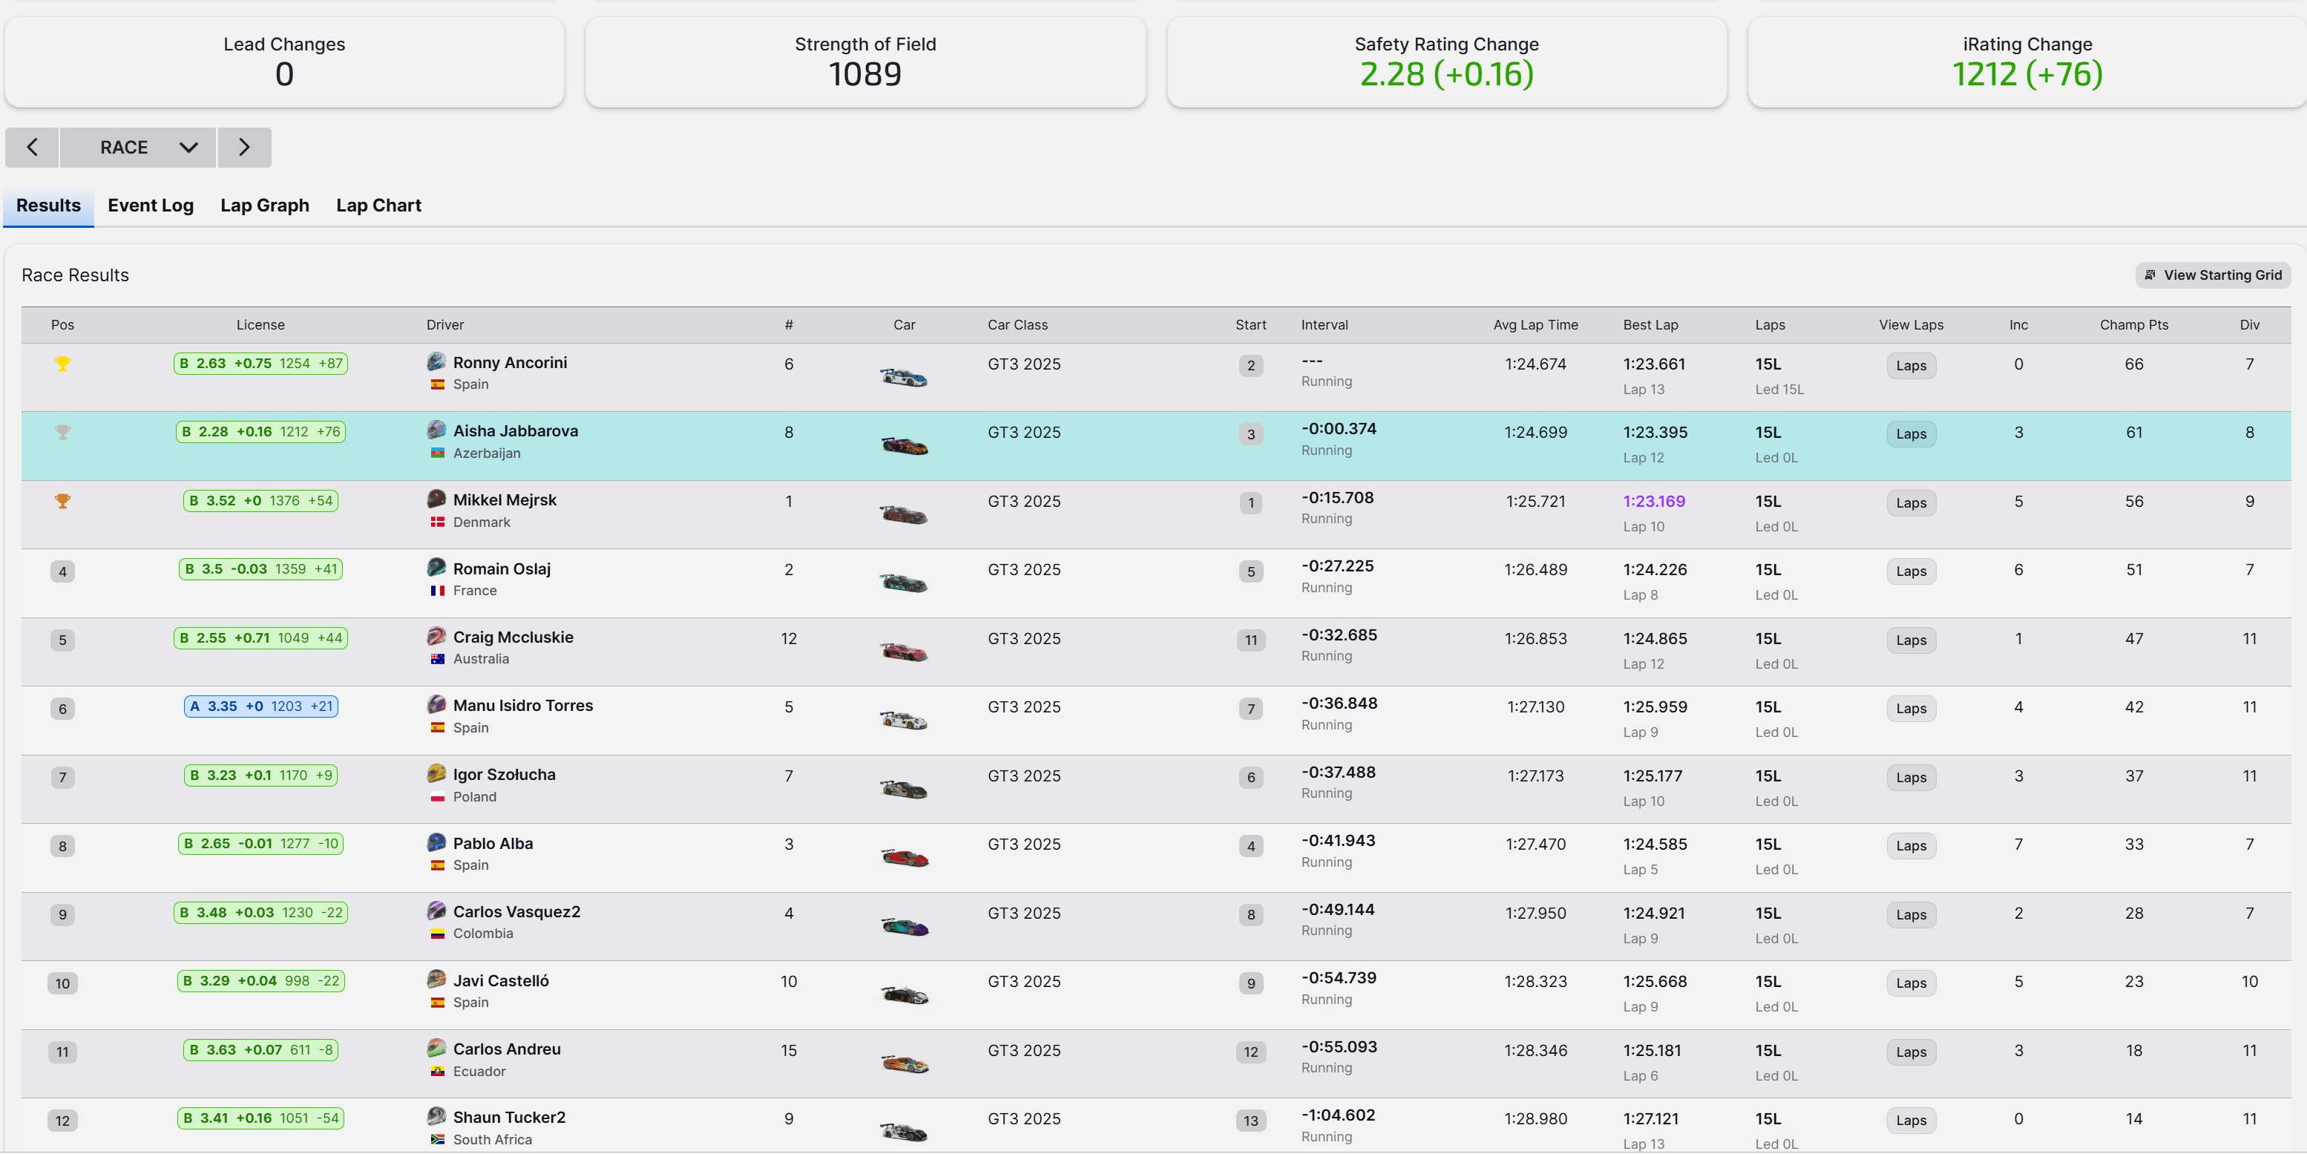Click the gold trophy icon for first place
The image size is (2307, 1154).
[62, 364]
